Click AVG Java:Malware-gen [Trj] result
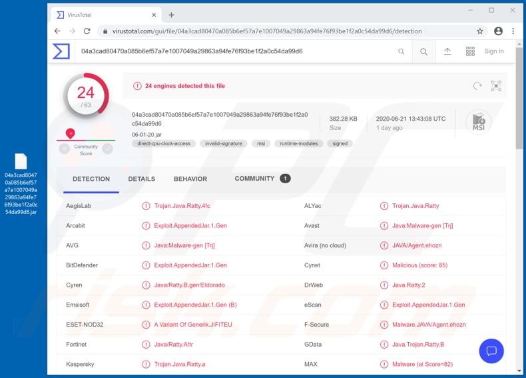The height and width of the screenshot is (378, 526). click(x=184, y=245)
